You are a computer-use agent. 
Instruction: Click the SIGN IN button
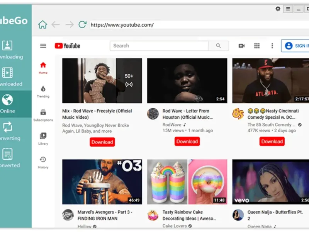click(x=295, y=46)
